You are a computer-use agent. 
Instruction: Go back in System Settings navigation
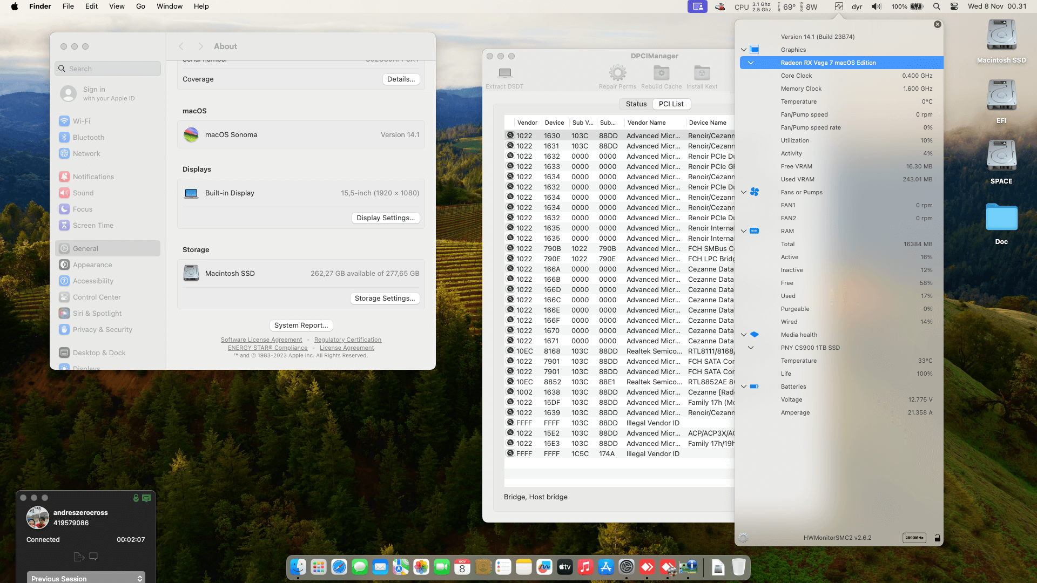[181, 46]
